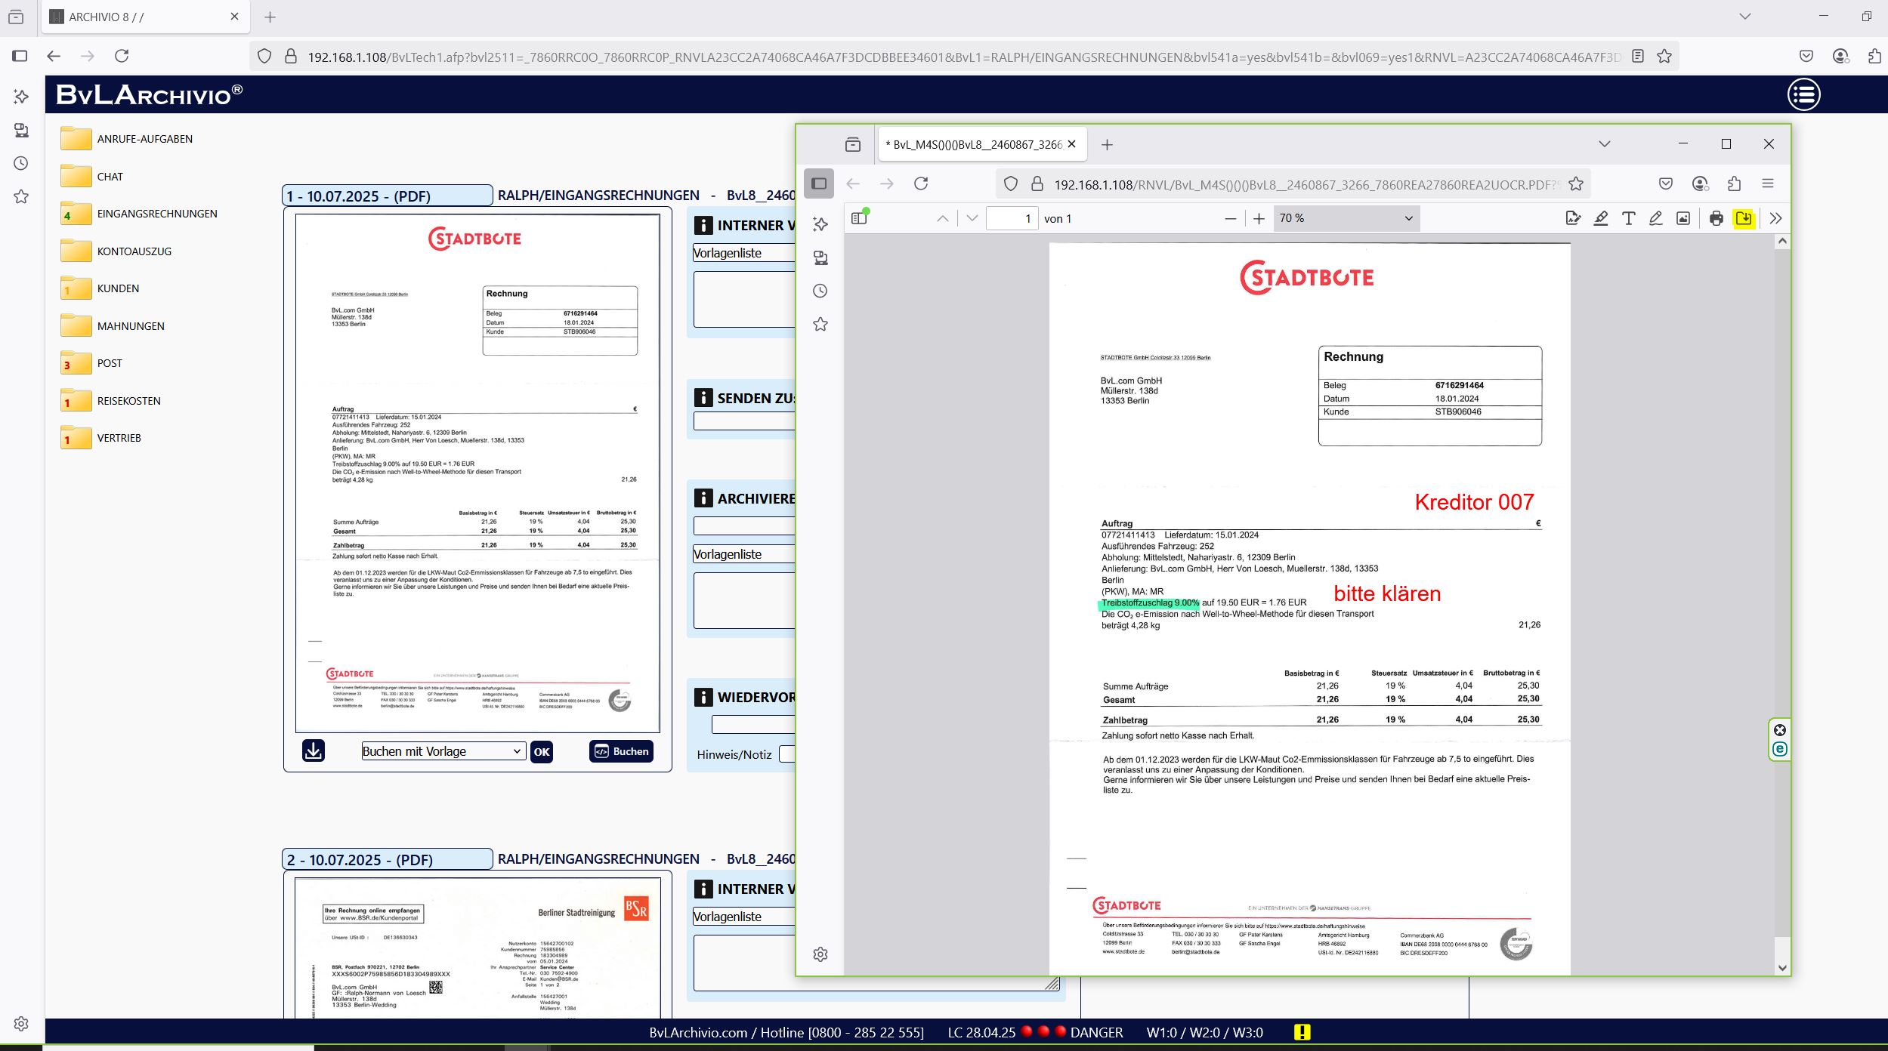Click the add image tool in PDF toolbar
1888x1051 pixels.
1683,218
